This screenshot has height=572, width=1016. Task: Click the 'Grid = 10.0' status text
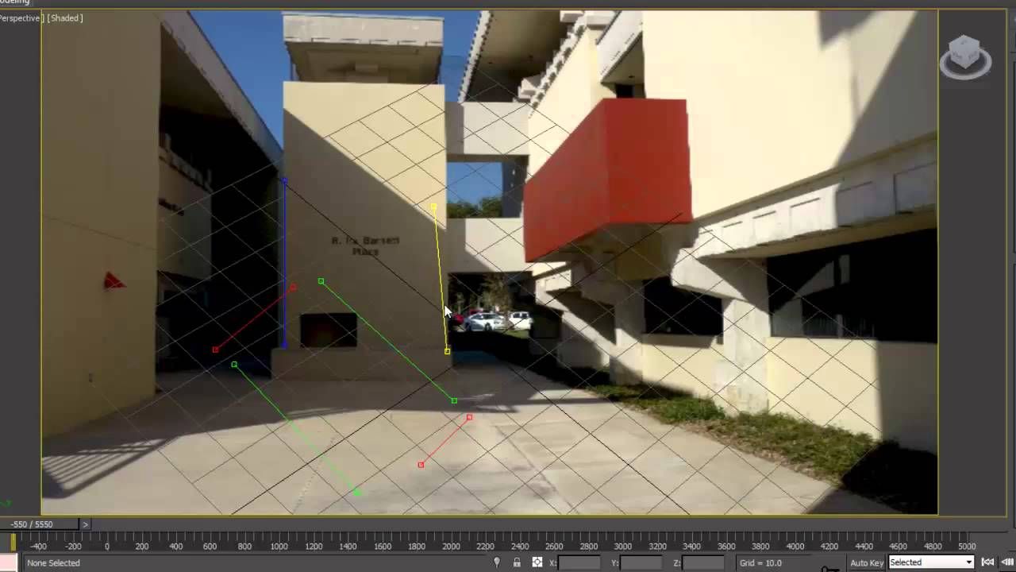click(x=760, y=562)
